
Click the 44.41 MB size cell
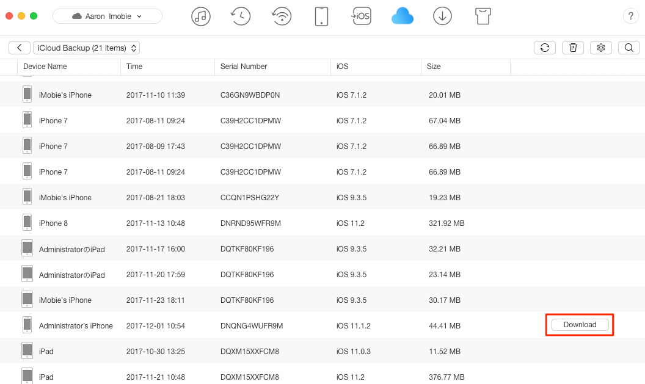pos(445,325)
